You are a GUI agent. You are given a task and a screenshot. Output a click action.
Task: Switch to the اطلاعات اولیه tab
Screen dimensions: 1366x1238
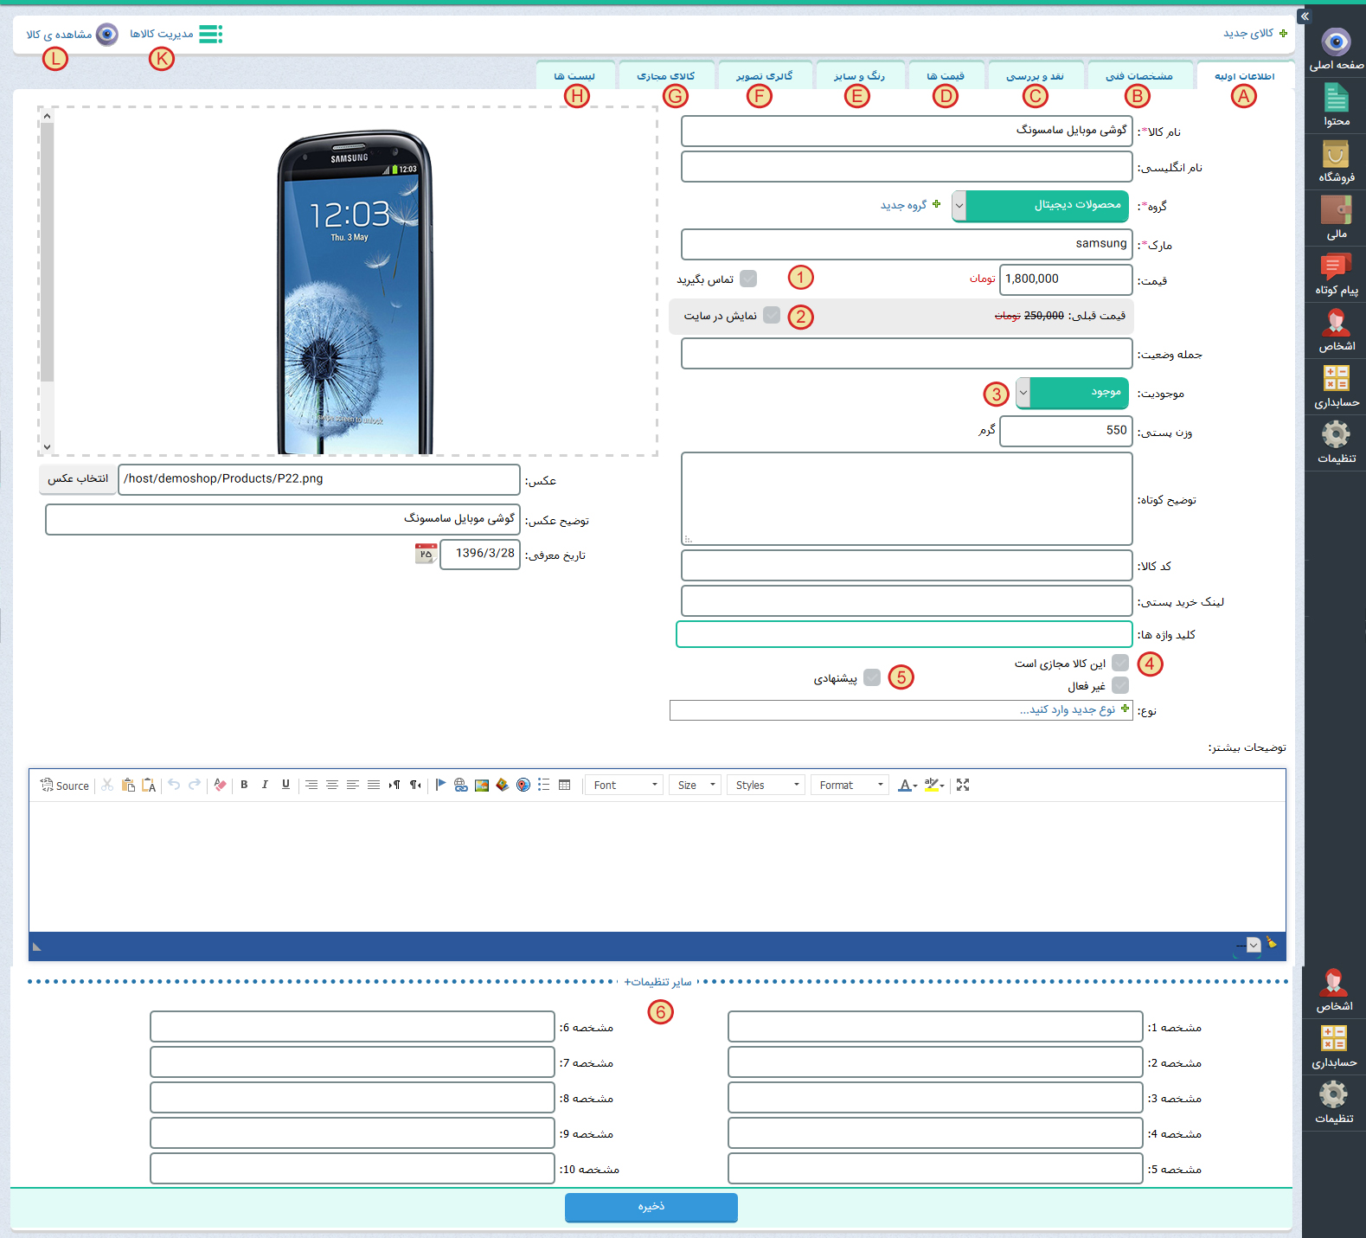1245,76
